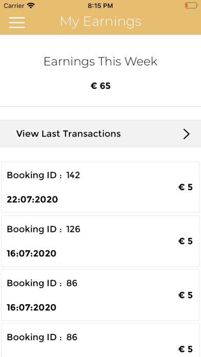Tap the My Earnings header title
This screenshot has height=357, width=201.
[x=100, y=22]
